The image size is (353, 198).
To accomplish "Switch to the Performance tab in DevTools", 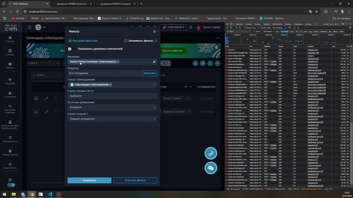I will (277, 24).
